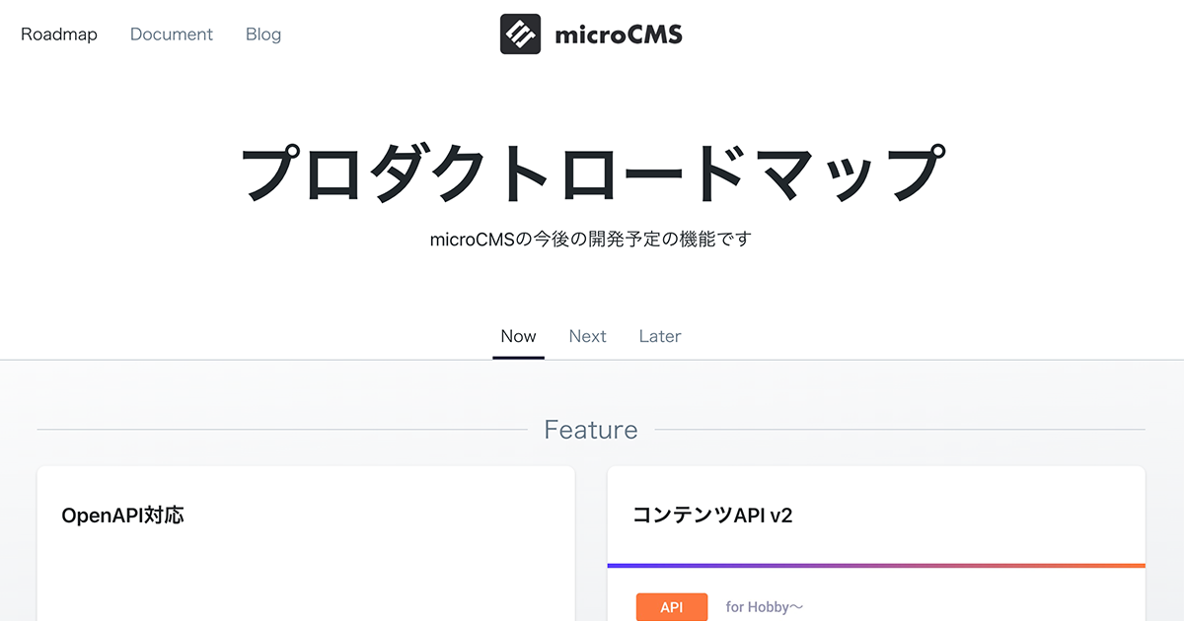Click the microCMSの今後の開発予定の機能です subtitle
The height and width of the screenshot is (621, 1184).
(x=591, y=239)
